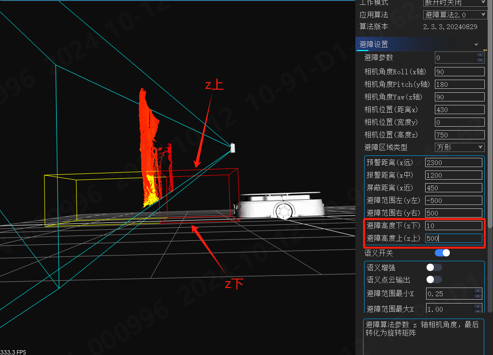Click the 避障范围右(y右) field showing 500
The height and width of the screenshot is (355, 493).
[453, 213]
